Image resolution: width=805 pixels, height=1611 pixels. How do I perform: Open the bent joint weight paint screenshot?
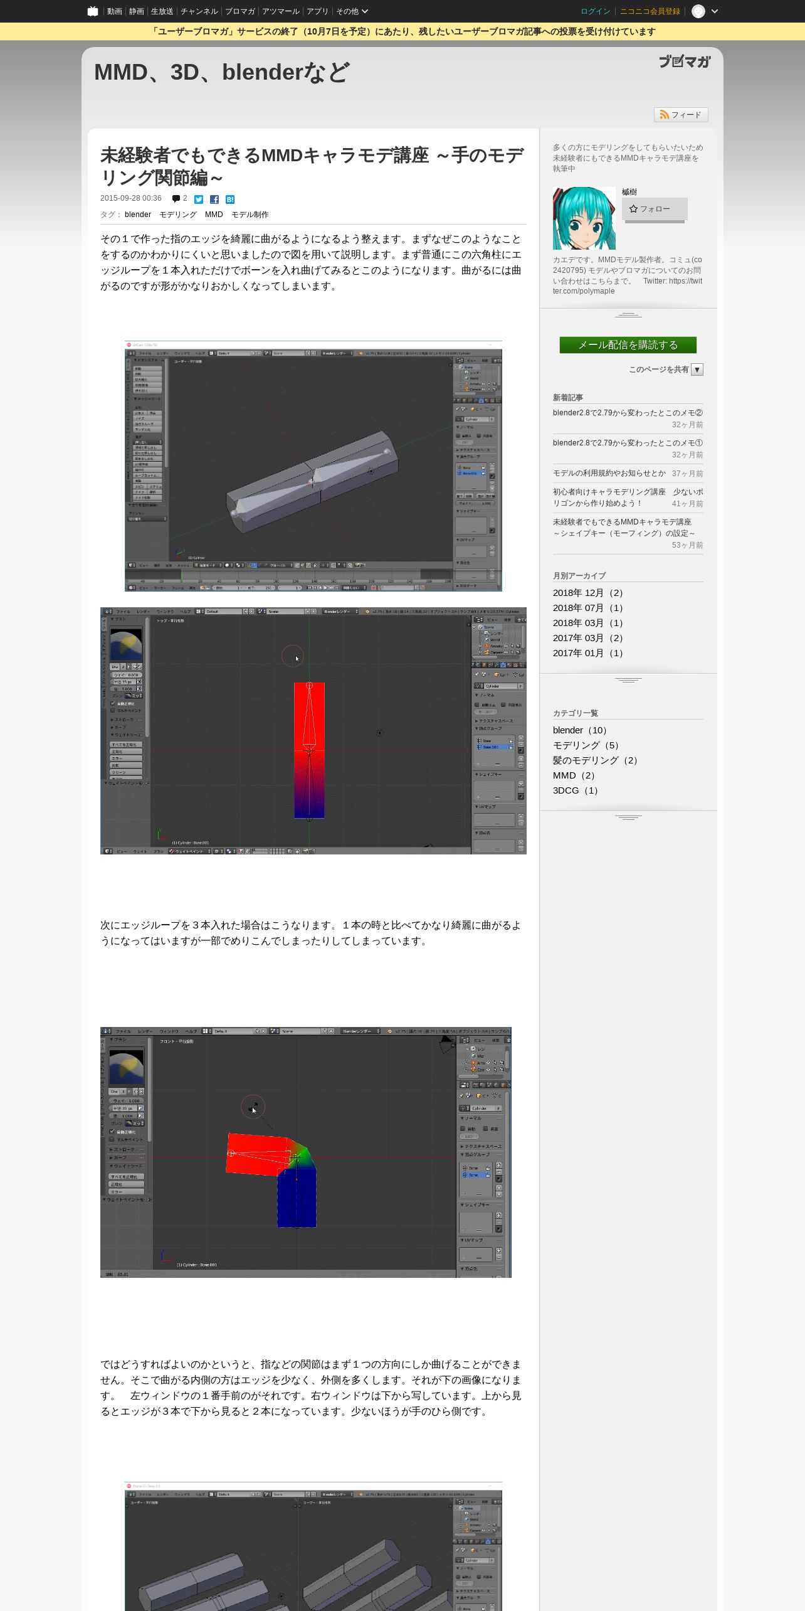click(306, 1152)
